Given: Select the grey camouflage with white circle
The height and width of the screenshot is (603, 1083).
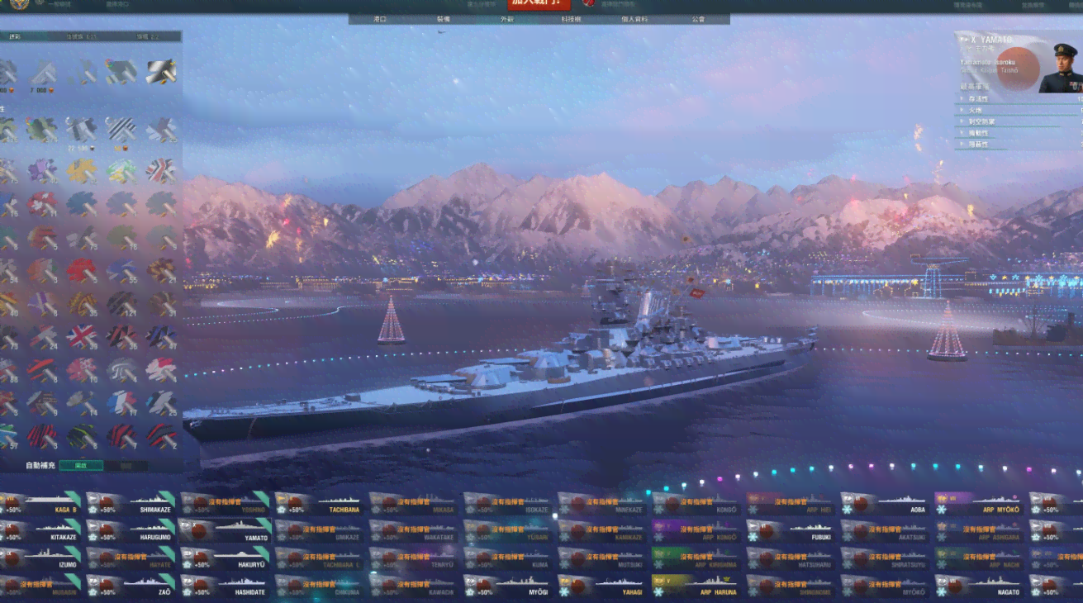Looking at the screenshot, I should [121, 369].
